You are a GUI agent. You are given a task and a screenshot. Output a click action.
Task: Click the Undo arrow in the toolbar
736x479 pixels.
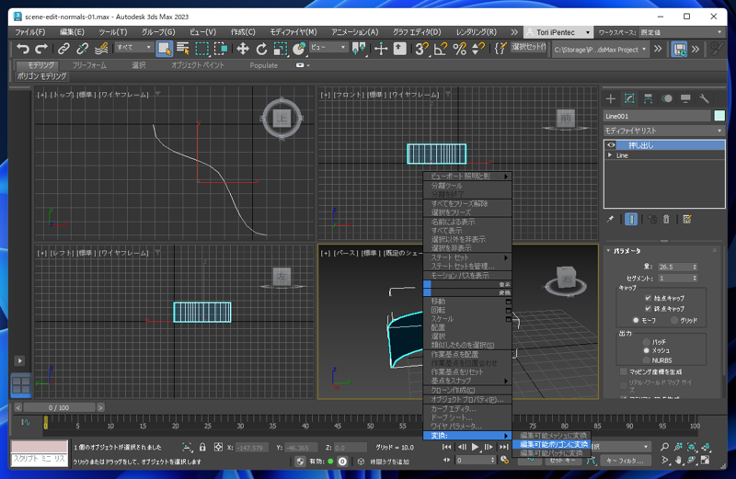click(23, 49)
